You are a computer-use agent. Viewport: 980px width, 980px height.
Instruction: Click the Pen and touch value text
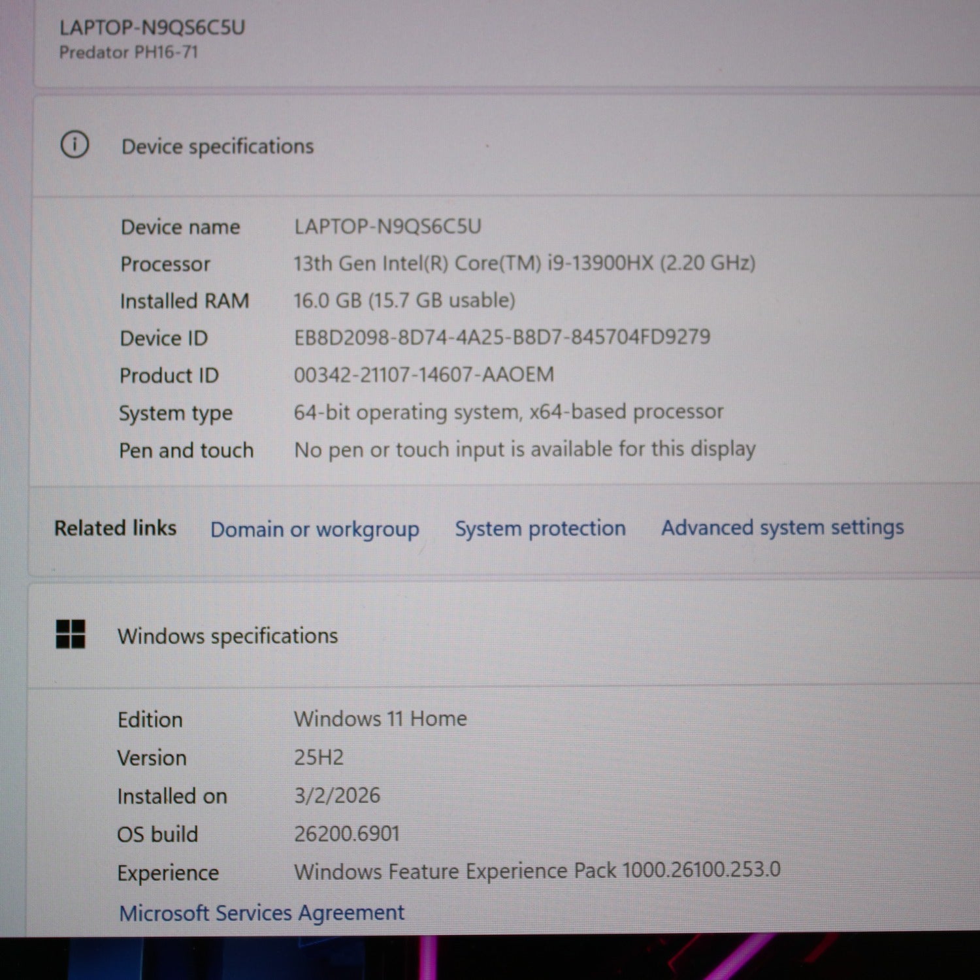point(525,449)
